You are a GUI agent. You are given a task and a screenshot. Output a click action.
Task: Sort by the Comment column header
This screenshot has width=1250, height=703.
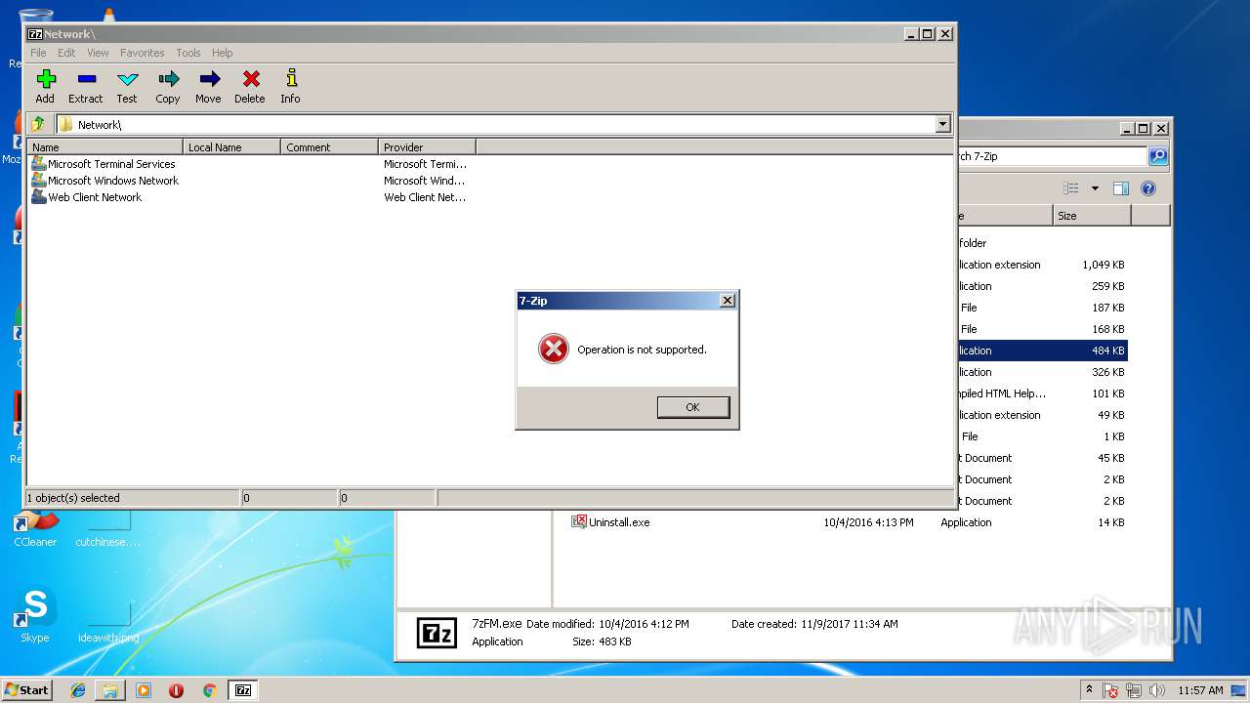tap(330, 147)
